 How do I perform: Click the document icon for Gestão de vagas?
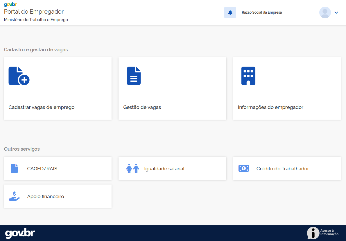(x=134, y=76)
